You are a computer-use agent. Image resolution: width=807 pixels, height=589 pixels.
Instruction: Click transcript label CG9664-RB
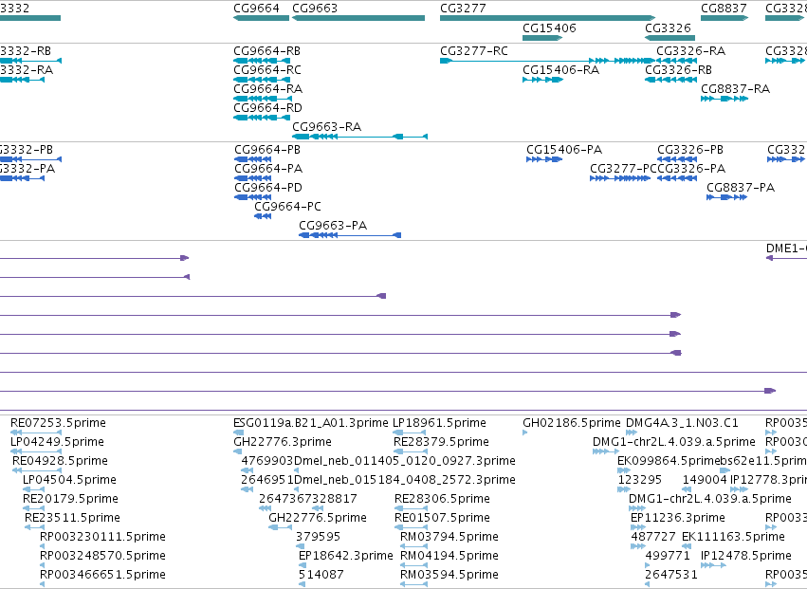click(x=266, y=51)
